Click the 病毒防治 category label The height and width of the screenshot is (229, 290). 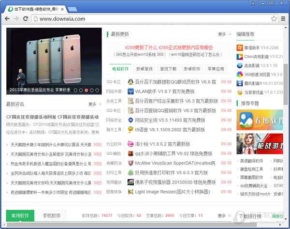(x=114, y=163)
